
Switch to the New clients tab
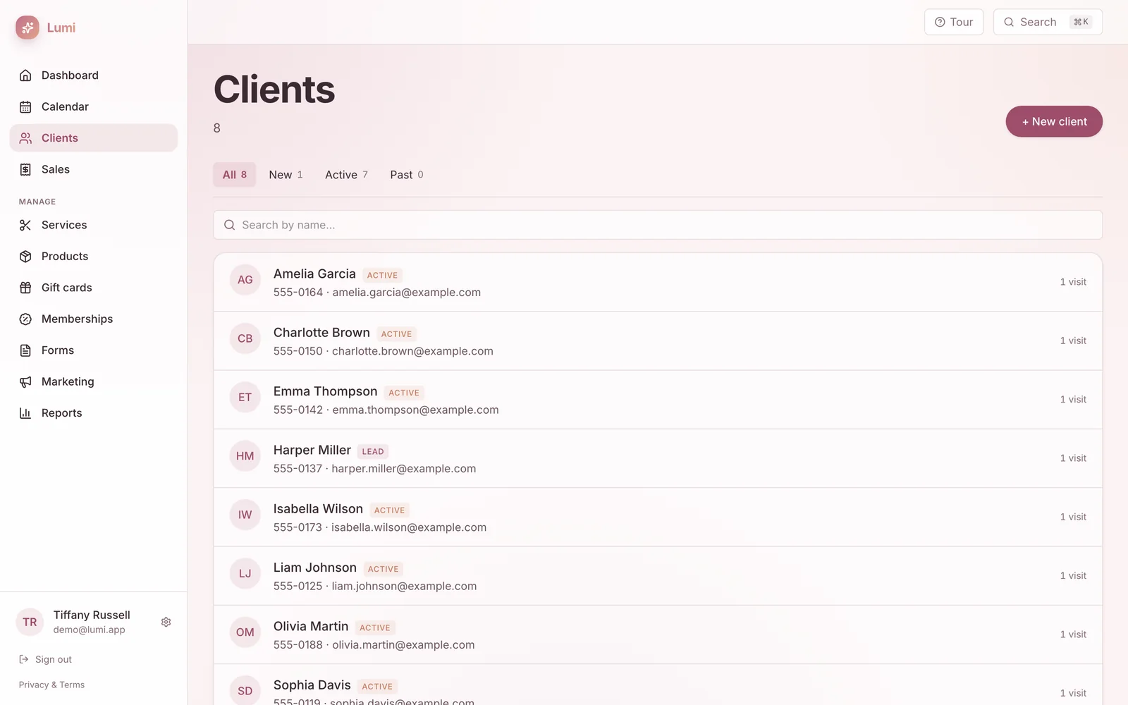point(286,175)
